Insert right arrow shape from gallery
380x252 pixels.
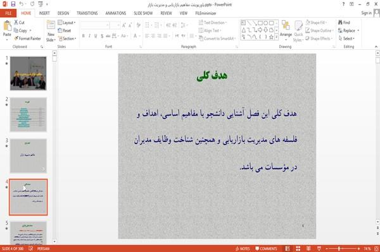click(x=260, y=30)
